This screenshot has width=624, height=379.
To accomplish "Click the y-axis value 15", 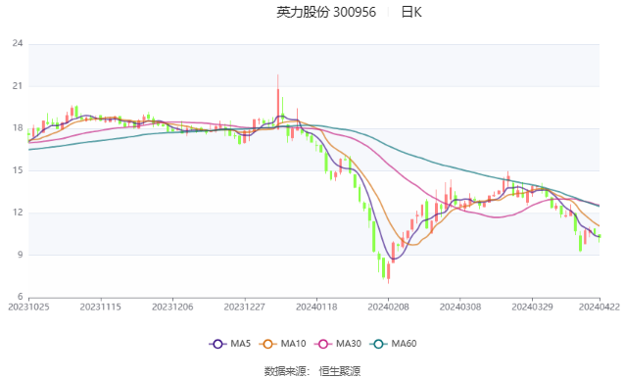I will coord(18,170).
